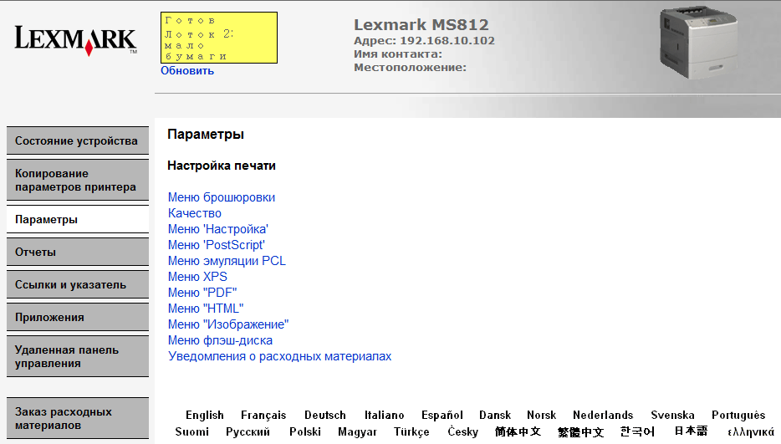The image size is (781, 444).
Task: Switch language to Português
Action: pyautogui.click(x=738, y=415)
